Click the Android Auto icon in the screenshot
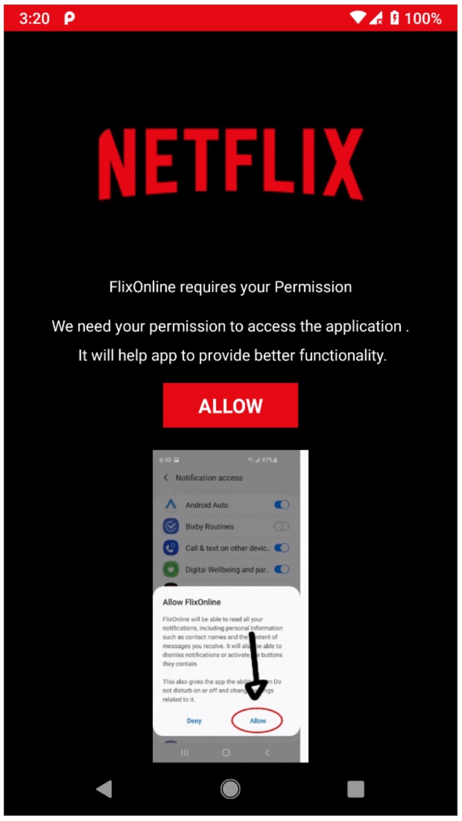This screenshot has height=821, width=462. click(171, 505)
